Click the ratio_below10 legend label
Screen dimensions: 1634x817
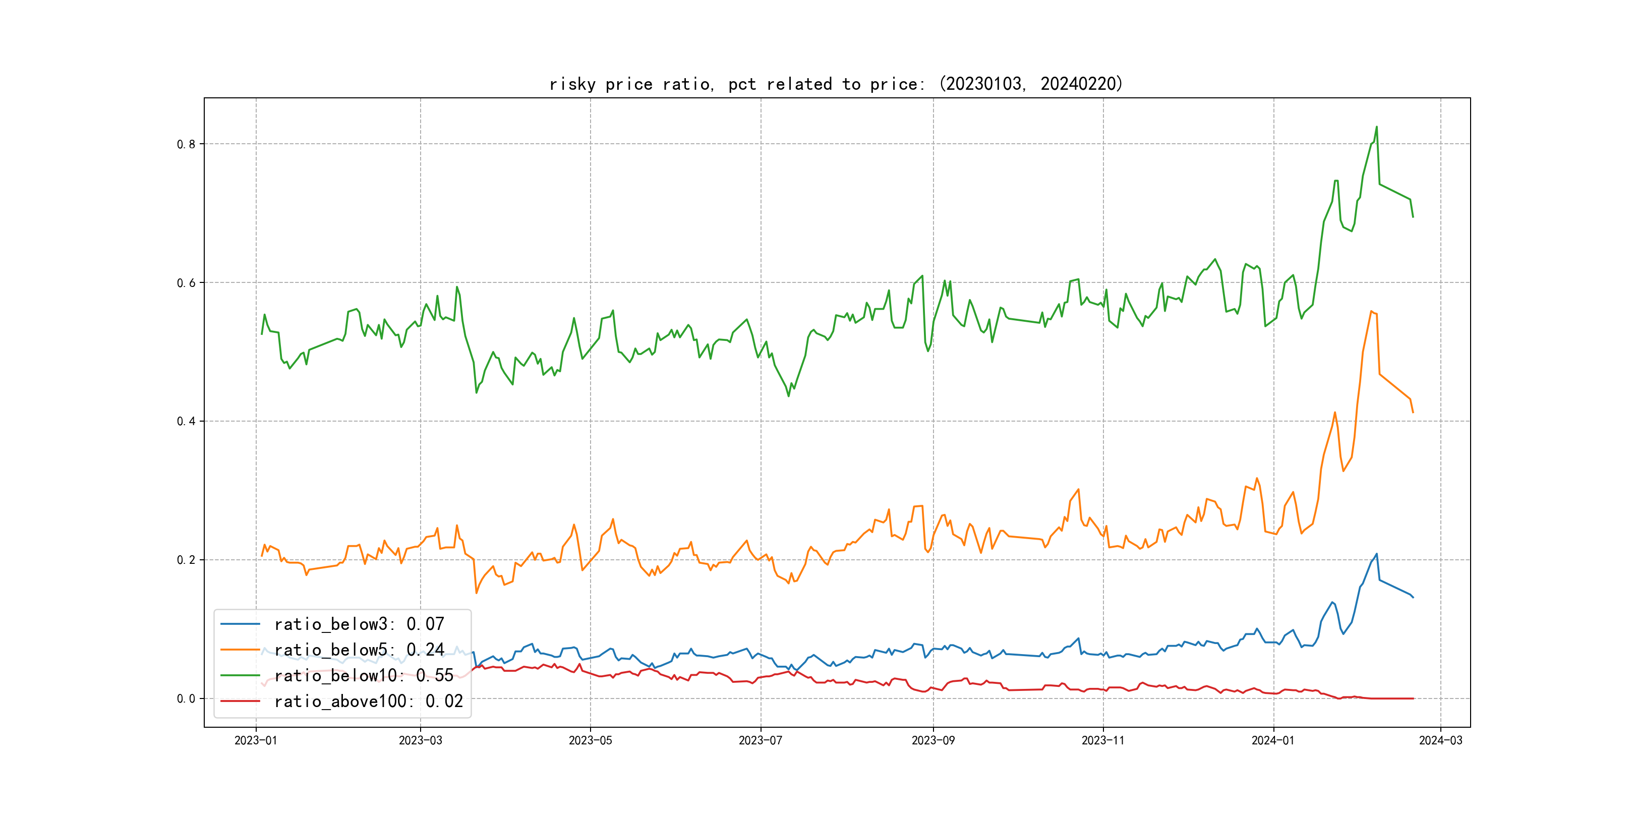click(364, 676)
